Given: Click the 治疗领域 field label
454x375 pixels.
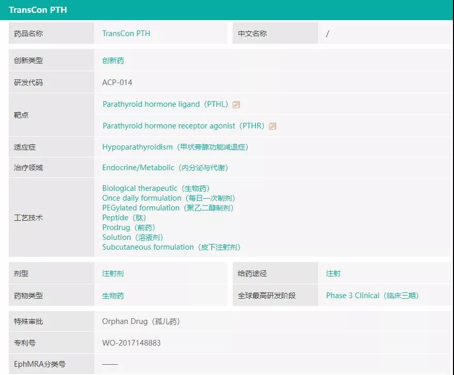Looking at the screenshot, I should click(x=28, y=168).
